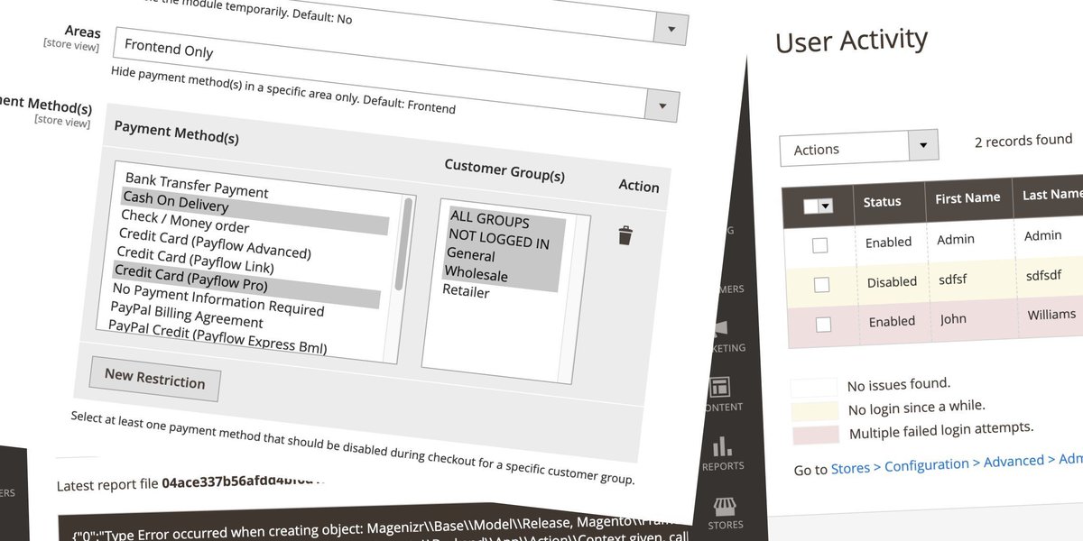The width and height of the screenshot is (1083, 541).
Task: Delete restriction with the trash icon
Action: pyautogui.click(x=625, y=236)
